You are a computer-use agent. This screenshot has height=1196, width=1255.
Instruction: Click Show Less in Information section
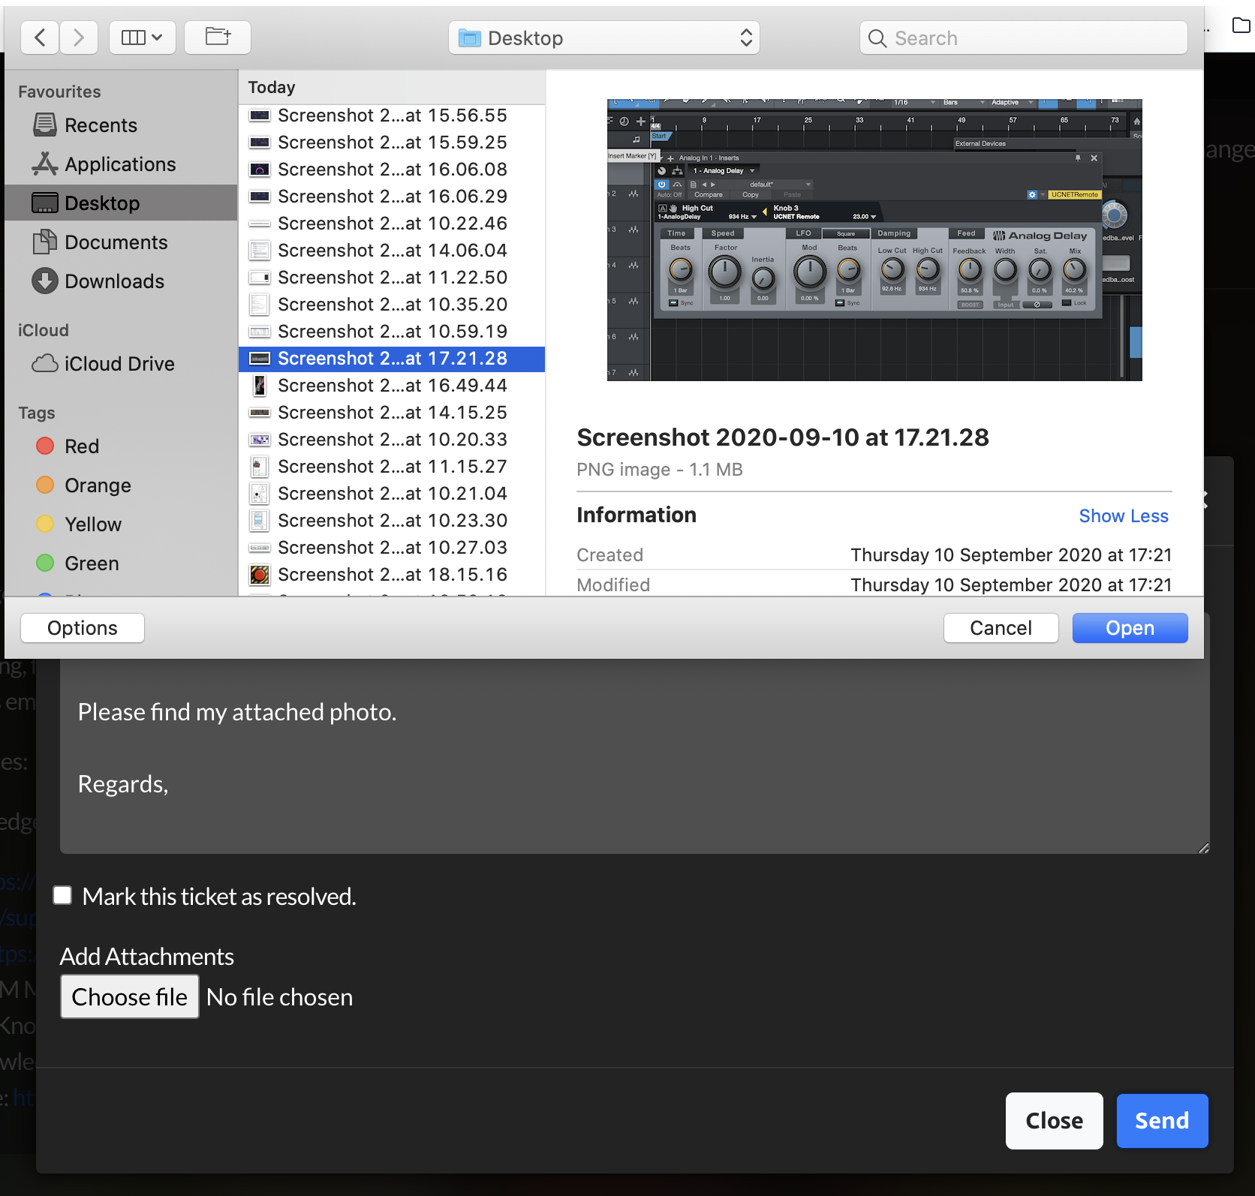[x=1124, y=516]
